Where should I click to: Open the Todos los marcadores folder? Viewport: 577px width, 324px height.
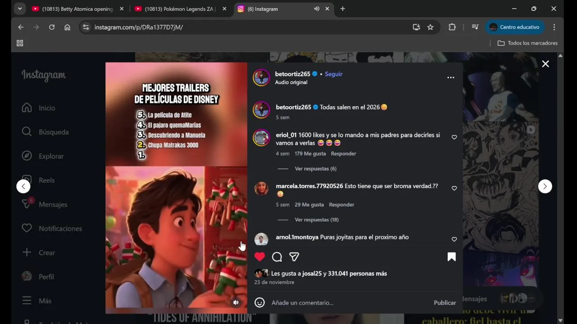pos(527,43)
